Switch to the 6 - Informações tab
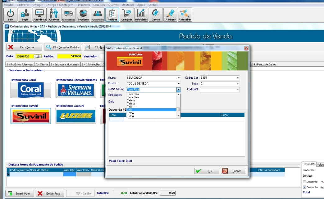 91,64
